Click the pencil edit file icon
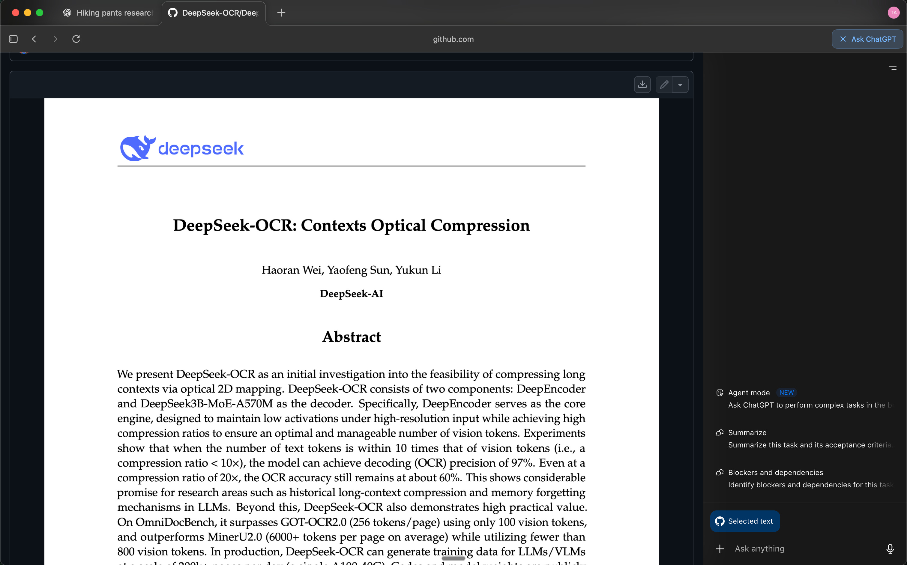This screenshot has width=907, height=565. pos(664,85)
